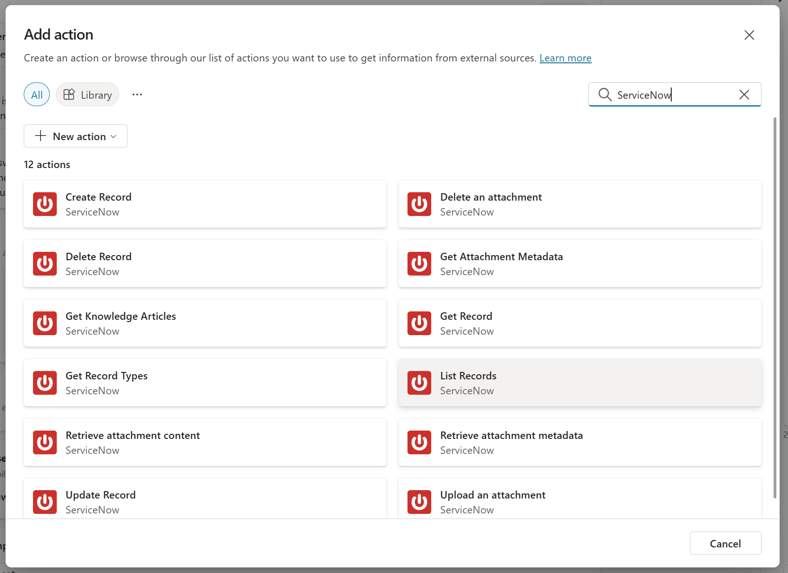Image resolution: width=788 pixels, height=573 pixels.
Task: Click the Get Attachment Metadata icon
Action: (419, 263)
